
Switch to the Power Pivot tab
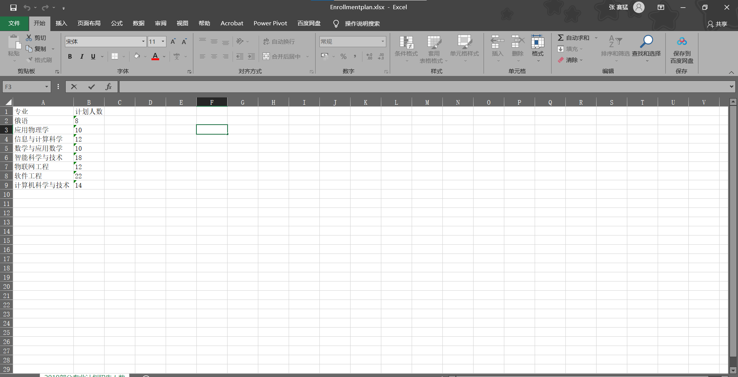coord(270,23)
